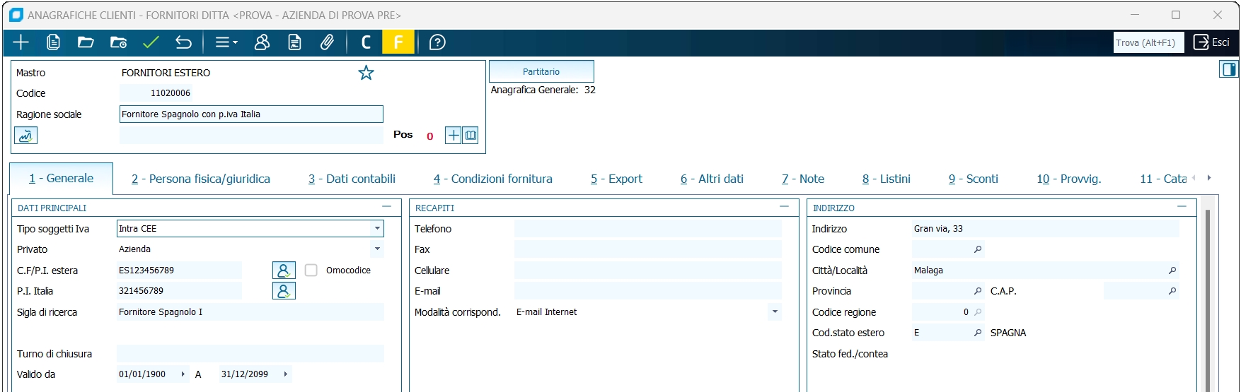Collapse the DATI PRINCIPALI panel
This screenshot has width=1241, height=392.
[386, 207]
